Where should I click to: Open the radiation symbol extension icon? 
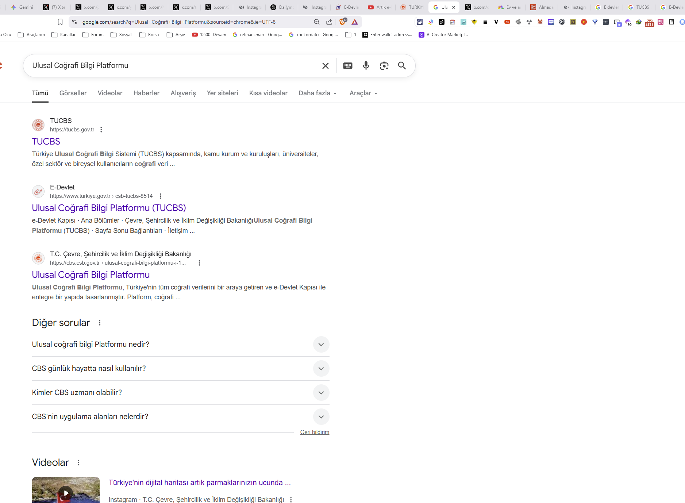(x=529, y=22)
